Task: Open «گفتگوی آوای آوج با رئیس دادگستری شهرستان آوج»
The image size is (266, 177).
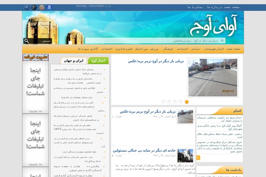Action: (x=220, y=127)
